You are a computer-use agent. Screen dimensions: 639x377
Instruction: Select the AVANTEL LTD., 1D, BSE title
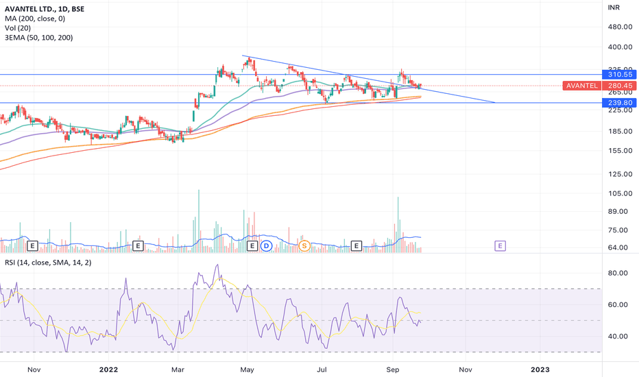[45, 9]
